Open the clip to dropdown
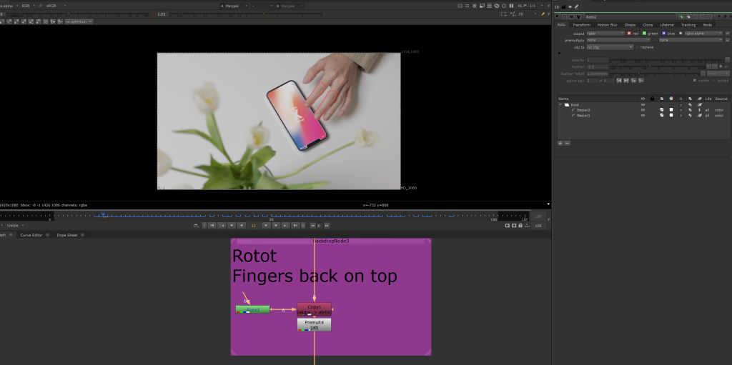Viewport: 732px width, 365px height. coord(610,47)
